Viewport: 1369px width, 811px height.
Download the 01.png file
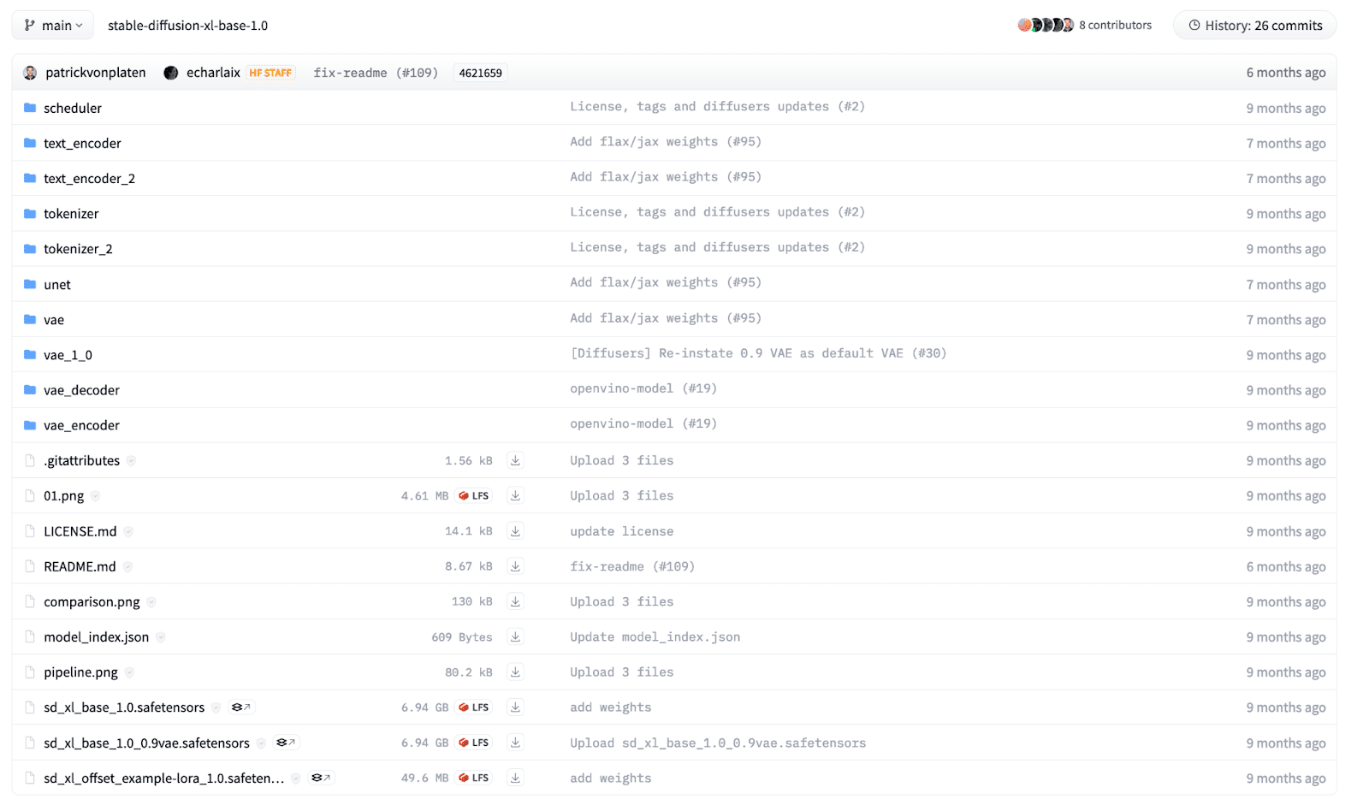[x=515, y=495]
